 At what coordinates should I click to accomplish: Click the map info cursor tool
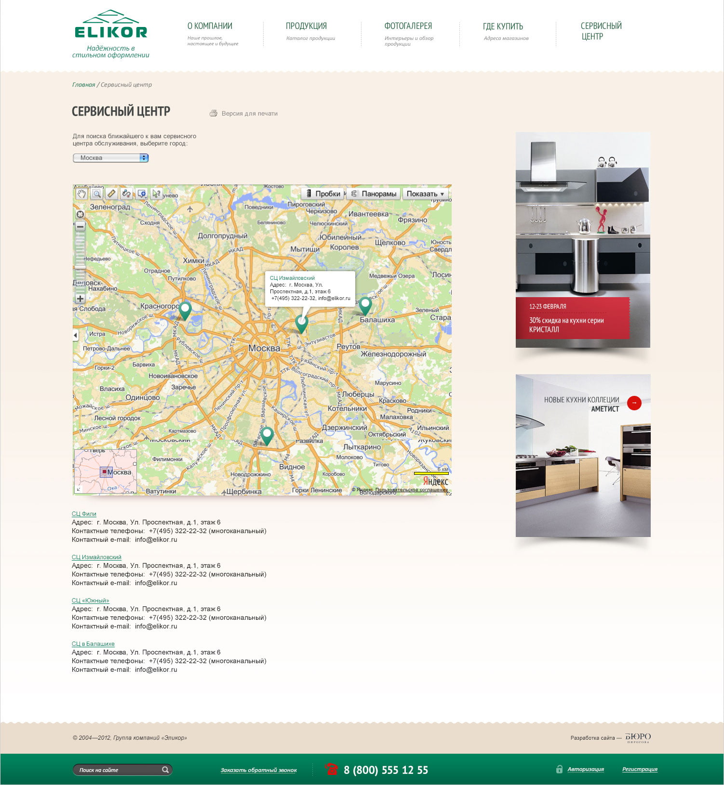click(x=156, y=194)
